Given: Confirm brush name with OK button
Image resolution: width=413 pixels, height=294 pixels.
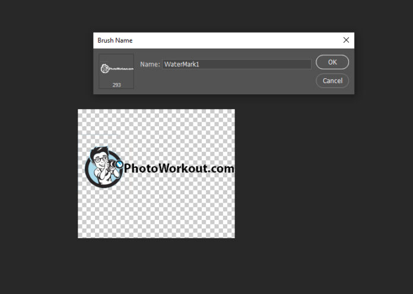Looking at the screenshot, I should tap(332, 62).
